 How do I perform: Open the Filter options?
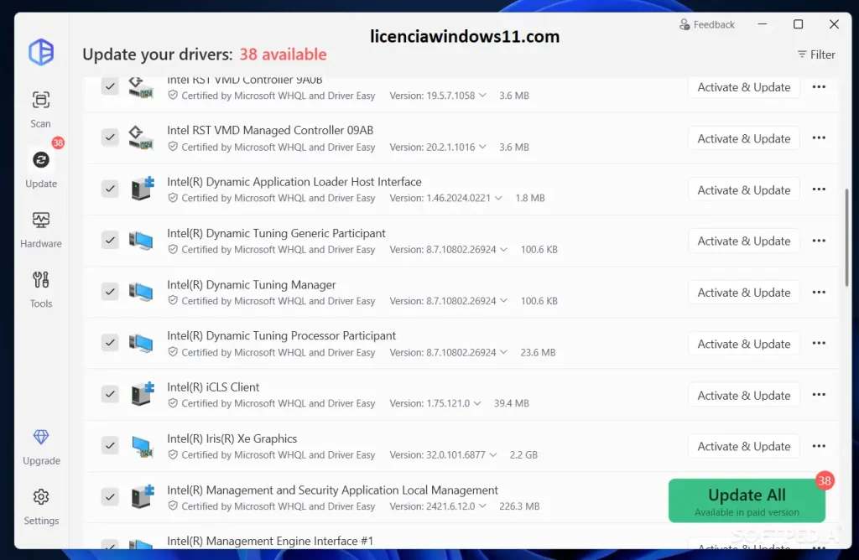click(816, 54)
